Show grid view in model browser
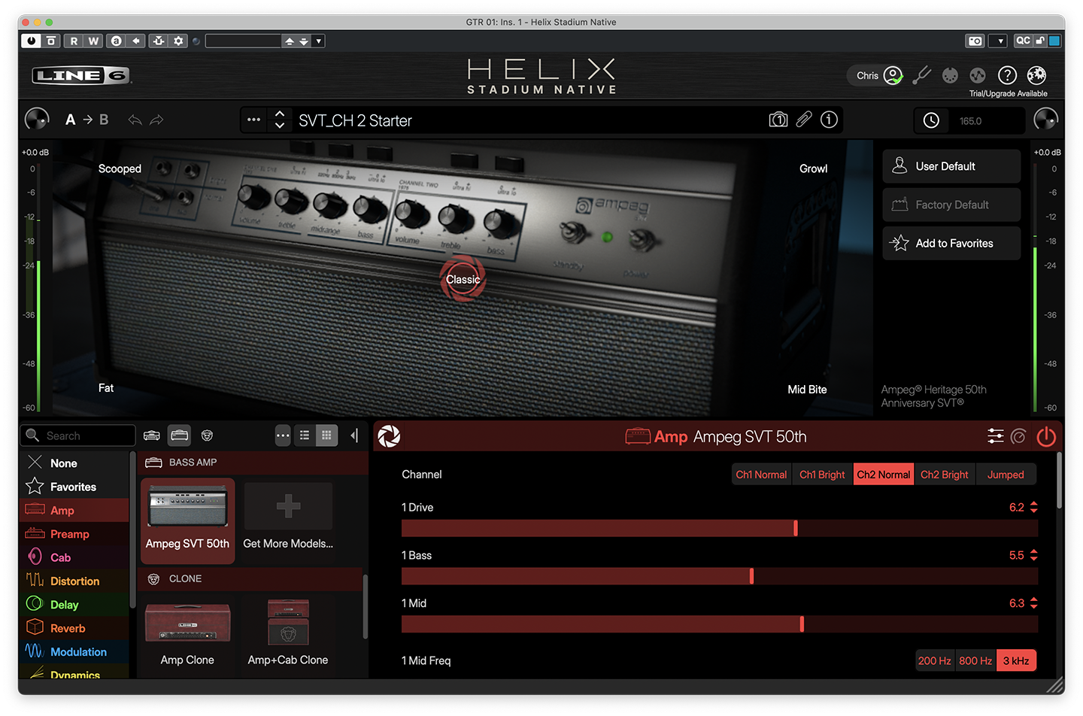The image size is (1083, 716). click(x=326, y=435)
